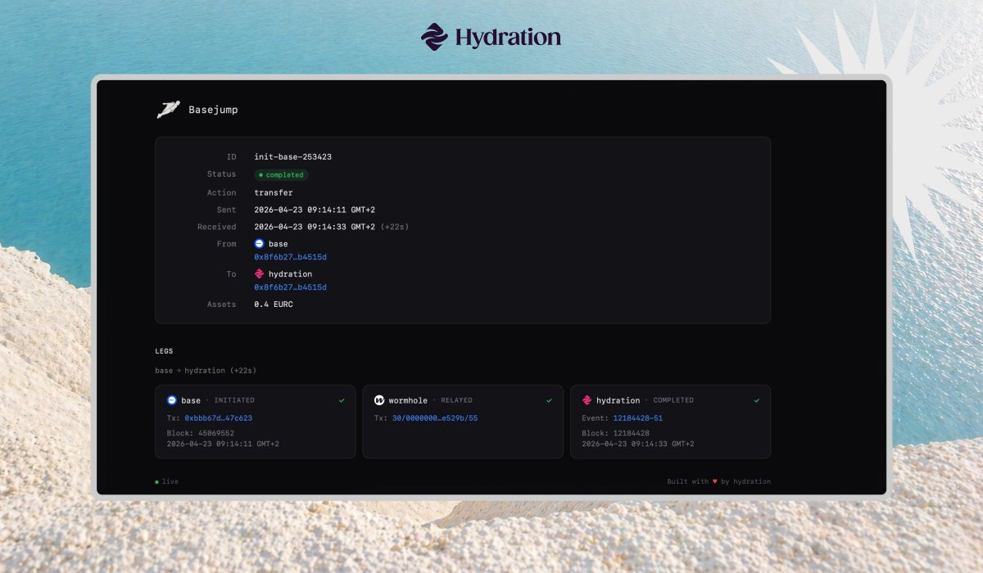
Task: Click the base icon in the INITIATED leg card
Action: tap(172, 400)
